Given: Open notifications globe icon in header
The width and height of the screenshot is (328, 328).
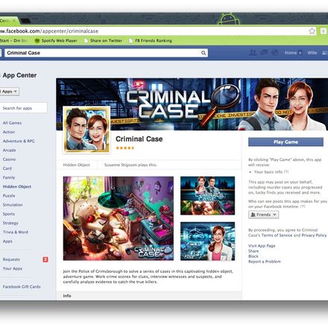Looking at the screenshot, I should (275, 53).
